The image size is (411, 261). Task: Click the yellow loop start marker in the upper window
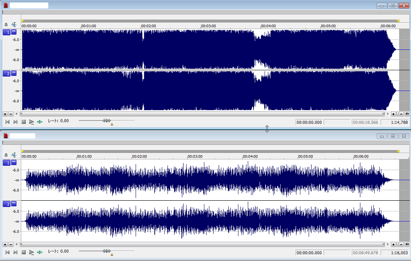point(23,21)
